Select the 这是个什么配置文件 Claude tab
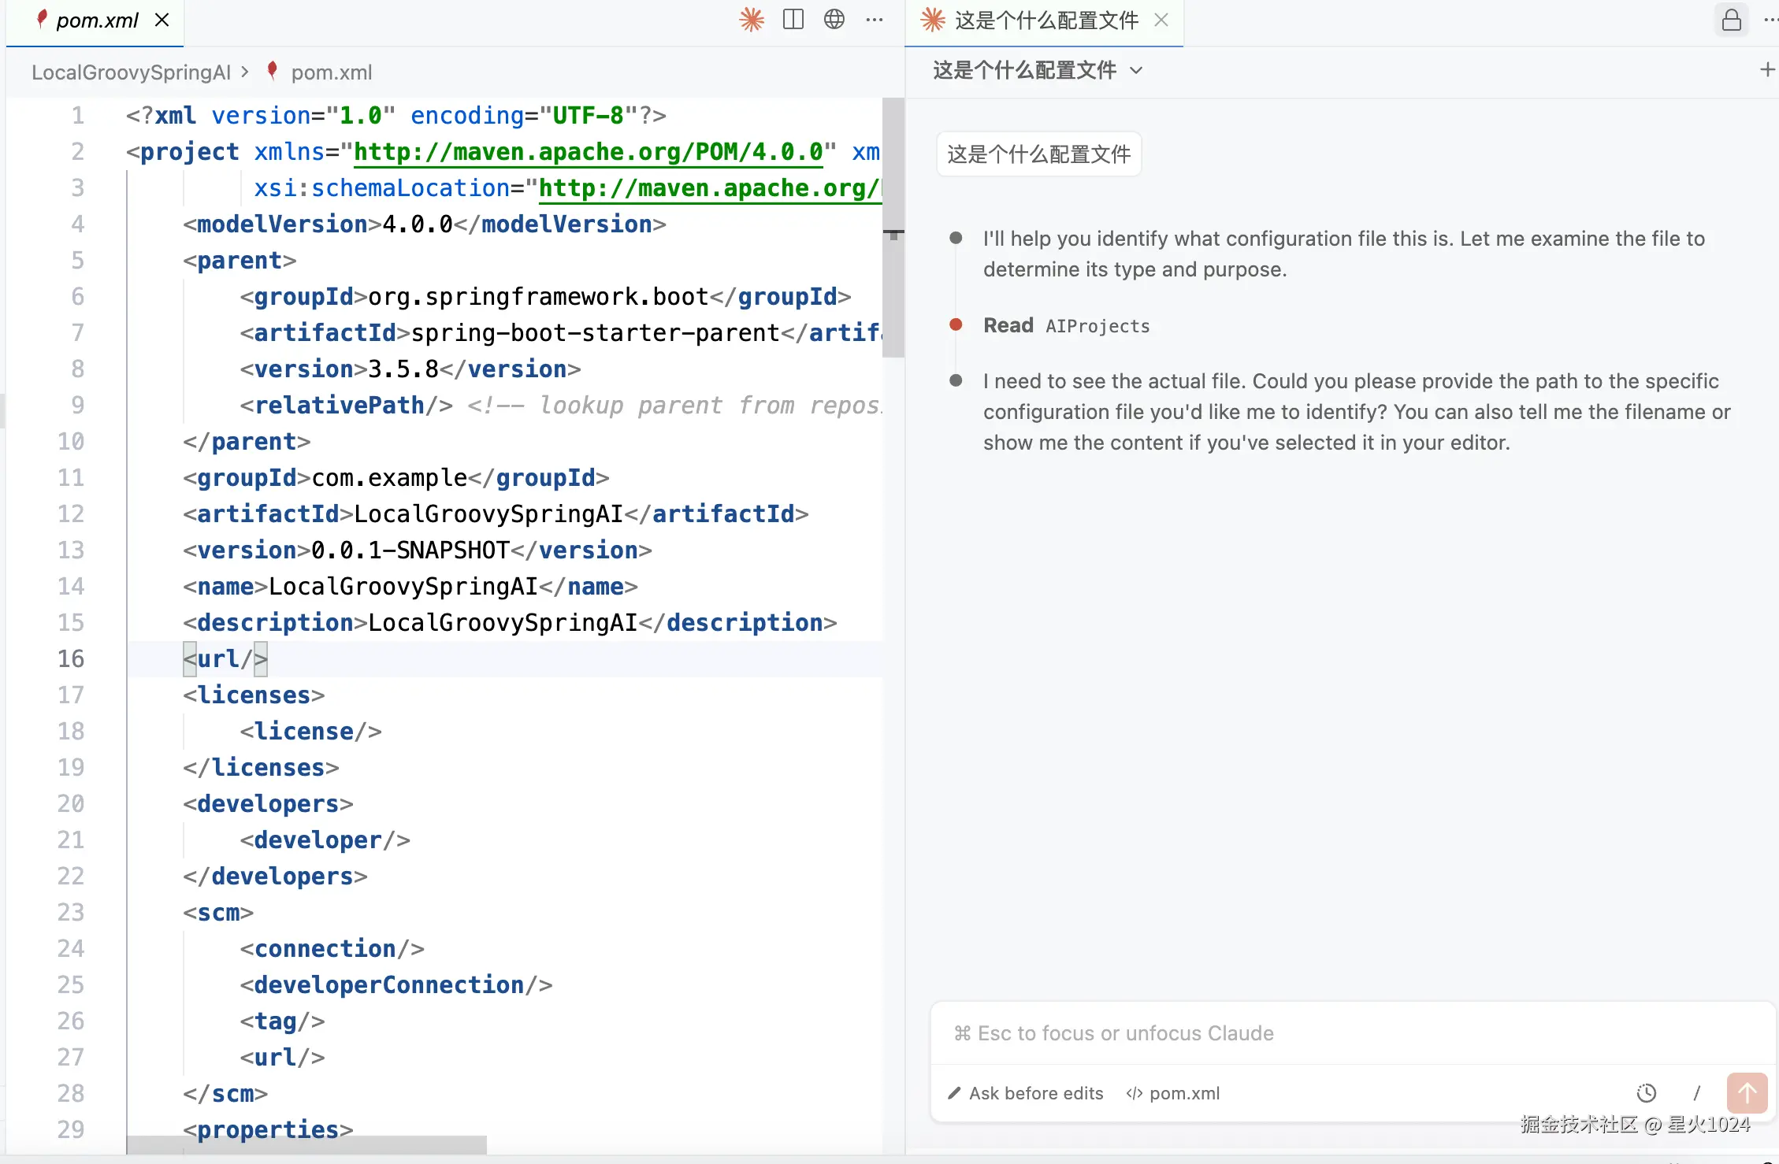Screen dimensions: 1779x1164 point(1045,20)
